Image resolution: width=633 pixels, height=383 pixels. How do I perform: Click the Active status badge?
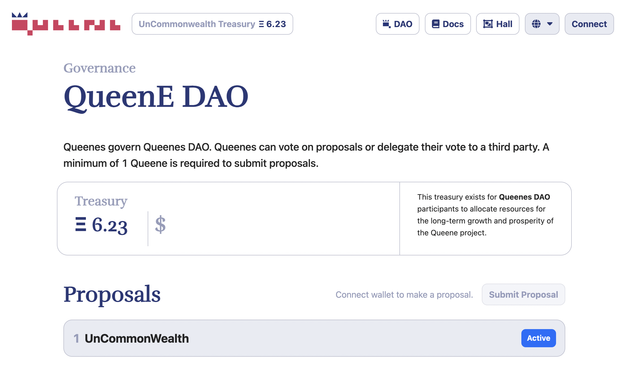point(538,338)
